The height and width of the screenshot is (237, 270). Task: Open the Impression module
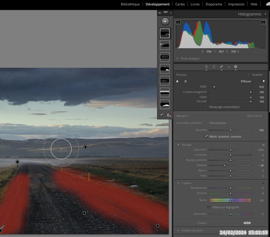tap(236, 4)
